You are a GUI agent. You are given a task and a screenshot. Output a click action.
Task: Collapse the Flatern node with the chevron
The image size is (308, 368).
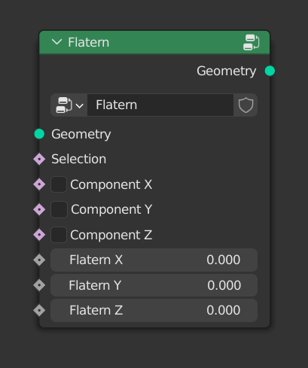[56, 42]
